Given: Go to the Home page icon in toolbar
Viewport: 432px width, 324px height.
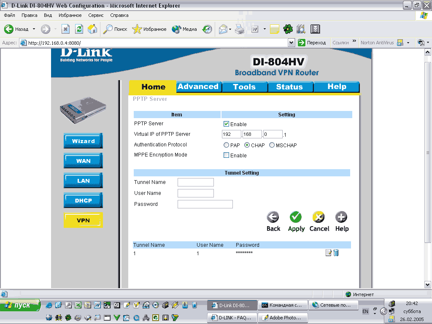Looking at the screenshot, I should click(x=92, y=29).
